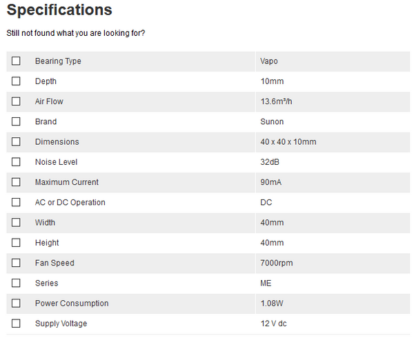Click the Sunon brand value

pos(272,122)
